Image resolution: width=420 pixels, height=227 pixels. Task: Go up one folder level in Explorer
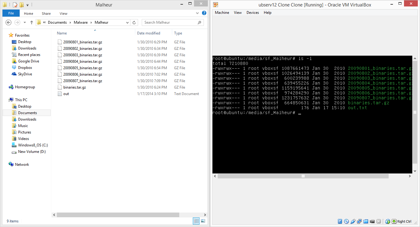coord(32,22)
